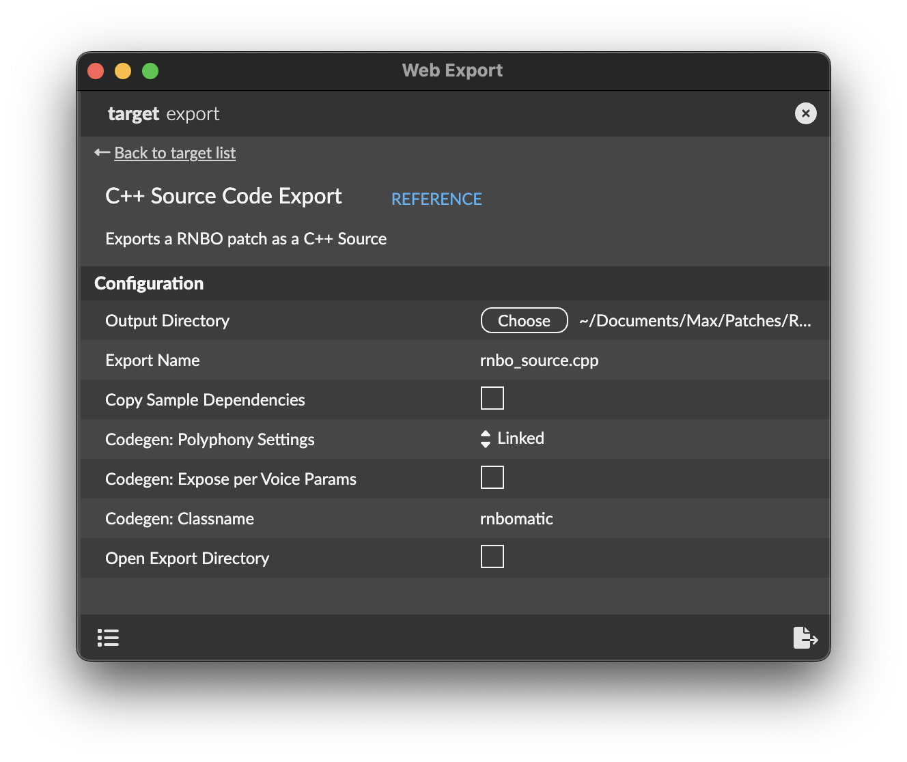Click the output path ~/Documents/Max/Patches text
Viewport: 907px width, 762px height.
695,321
